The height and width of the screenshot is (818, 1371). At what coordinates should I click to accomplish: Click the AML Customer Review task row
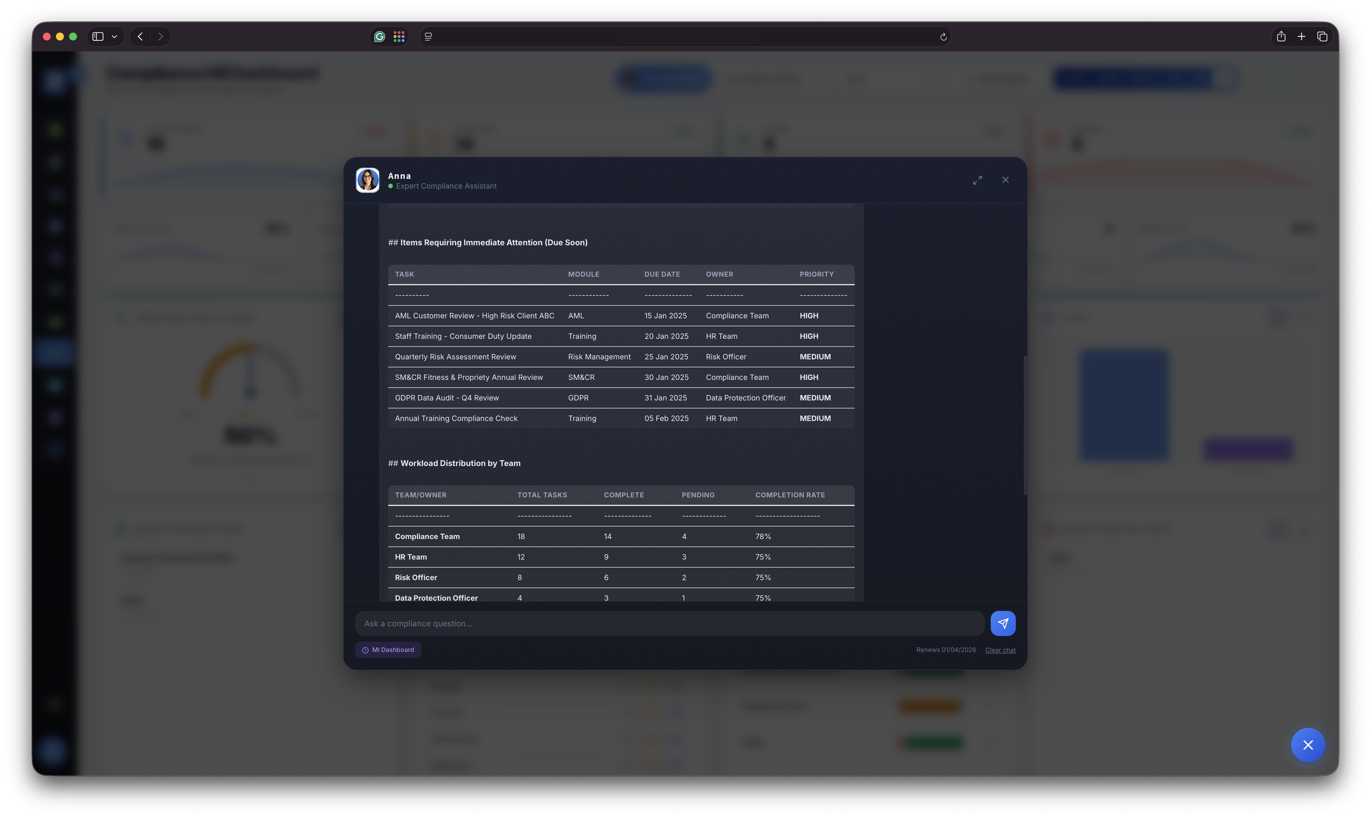click(474, 315)
